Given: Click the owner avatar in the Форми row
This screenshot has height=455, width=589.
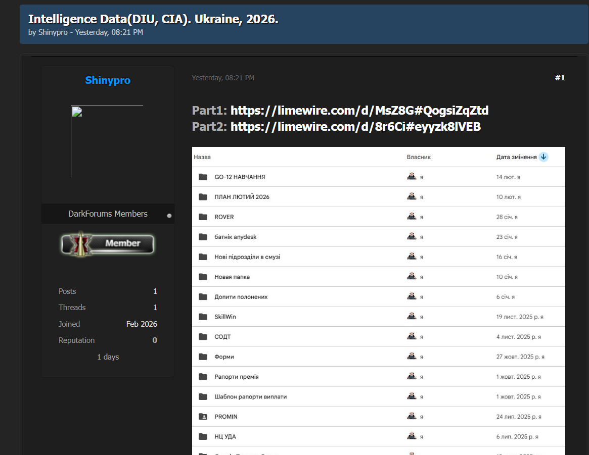Looking at the screenshot, I should [412, 357].
